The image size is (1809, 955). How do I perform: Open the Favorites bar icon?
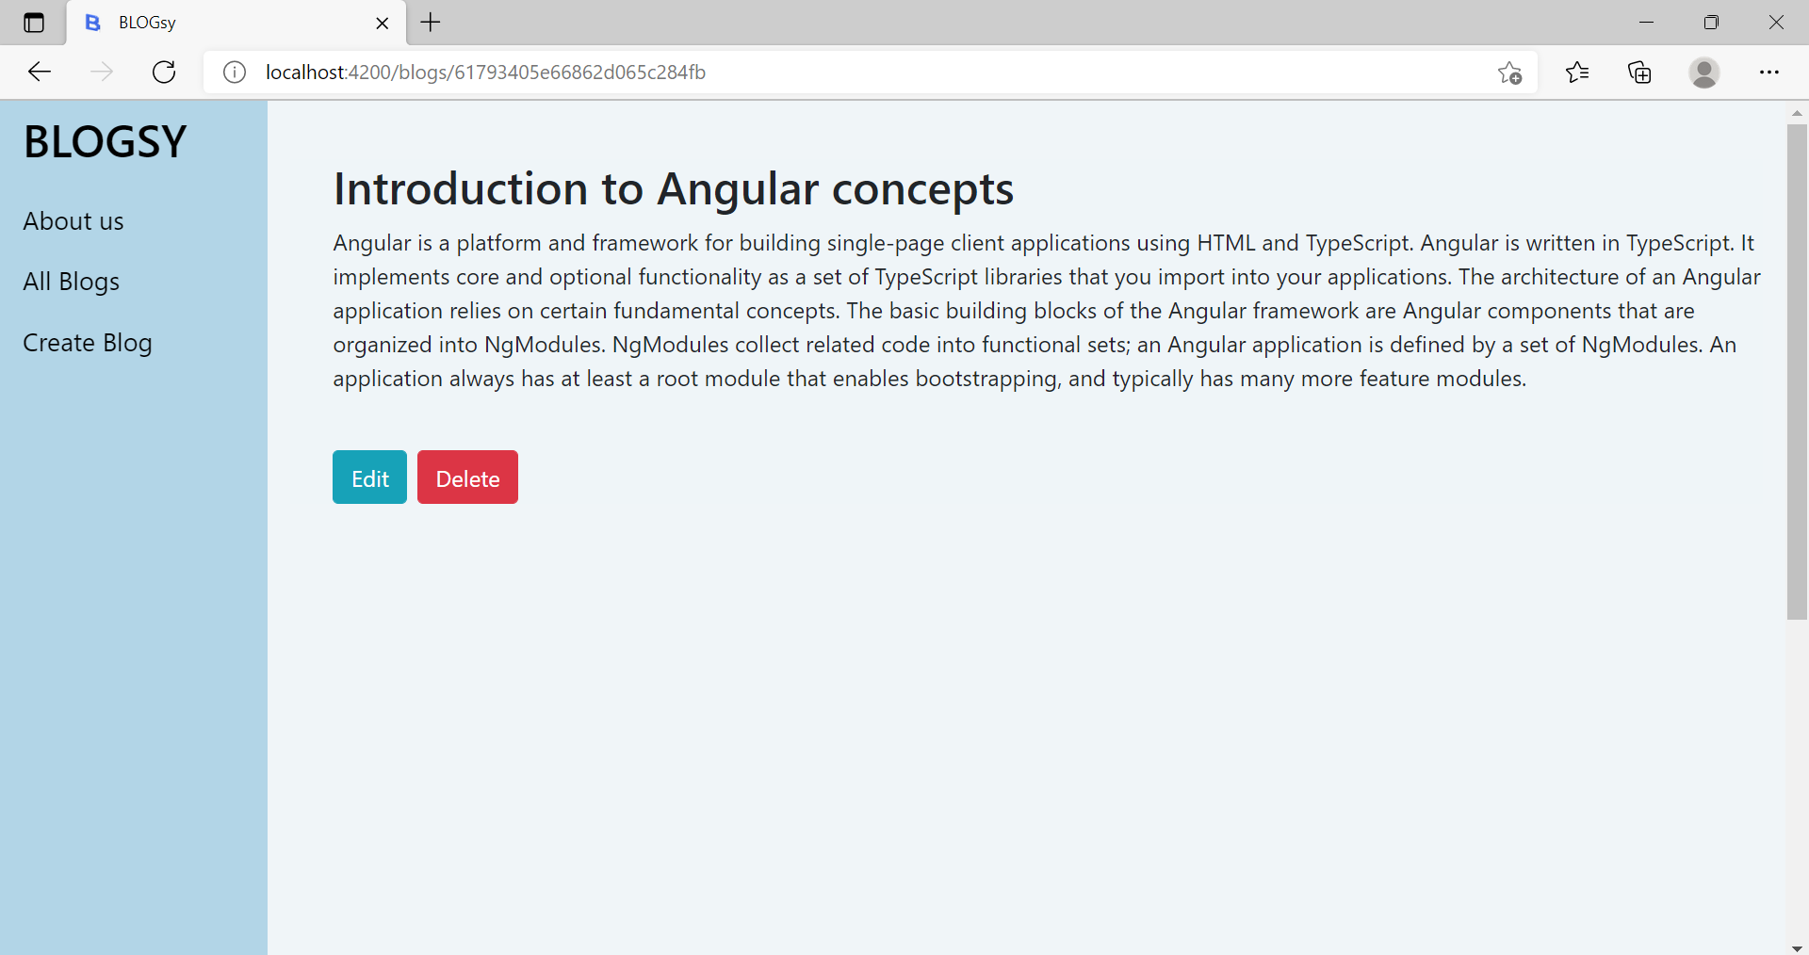pyautogui.click(x=1577, y=72)
